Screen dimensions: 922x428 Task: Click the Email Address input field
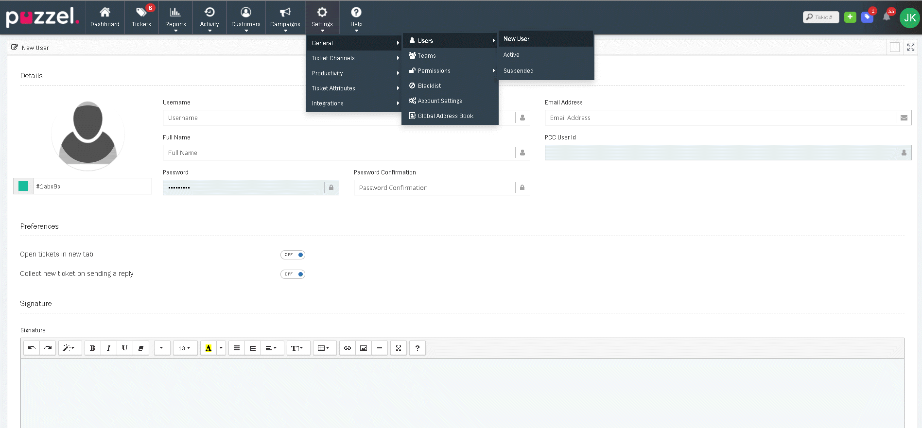pos(720,118)
